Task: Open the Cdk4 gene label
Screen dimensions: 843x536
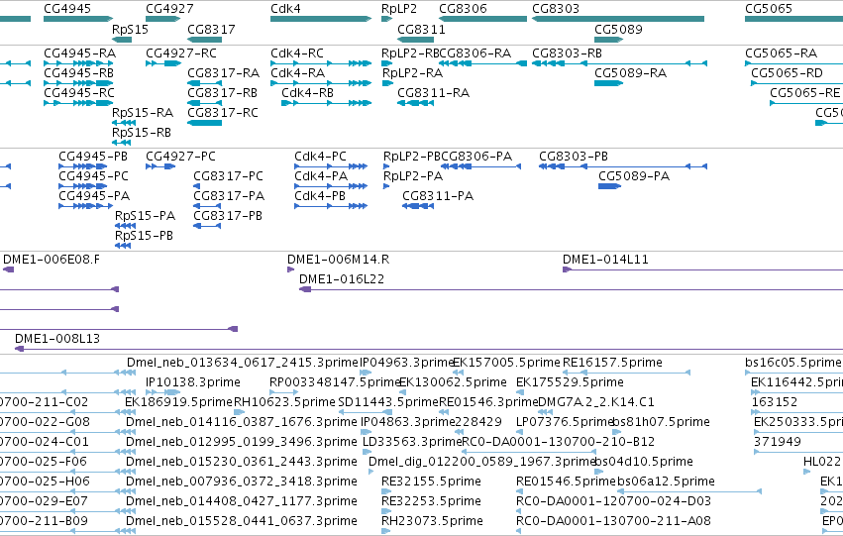Action: [285, 9]
